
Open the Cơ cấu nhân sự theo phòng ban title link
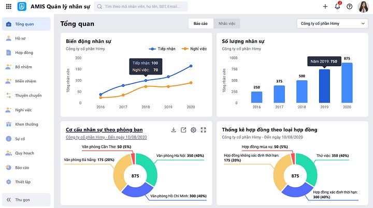(104, 130)
